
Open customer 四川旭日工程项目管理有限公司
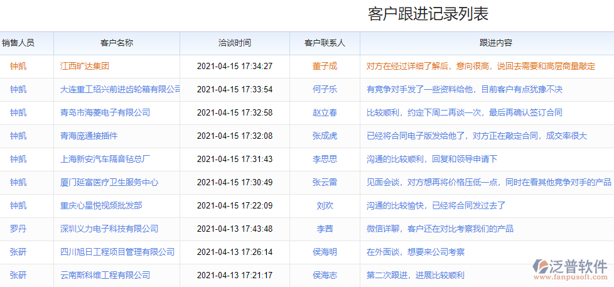coord(117,252)
